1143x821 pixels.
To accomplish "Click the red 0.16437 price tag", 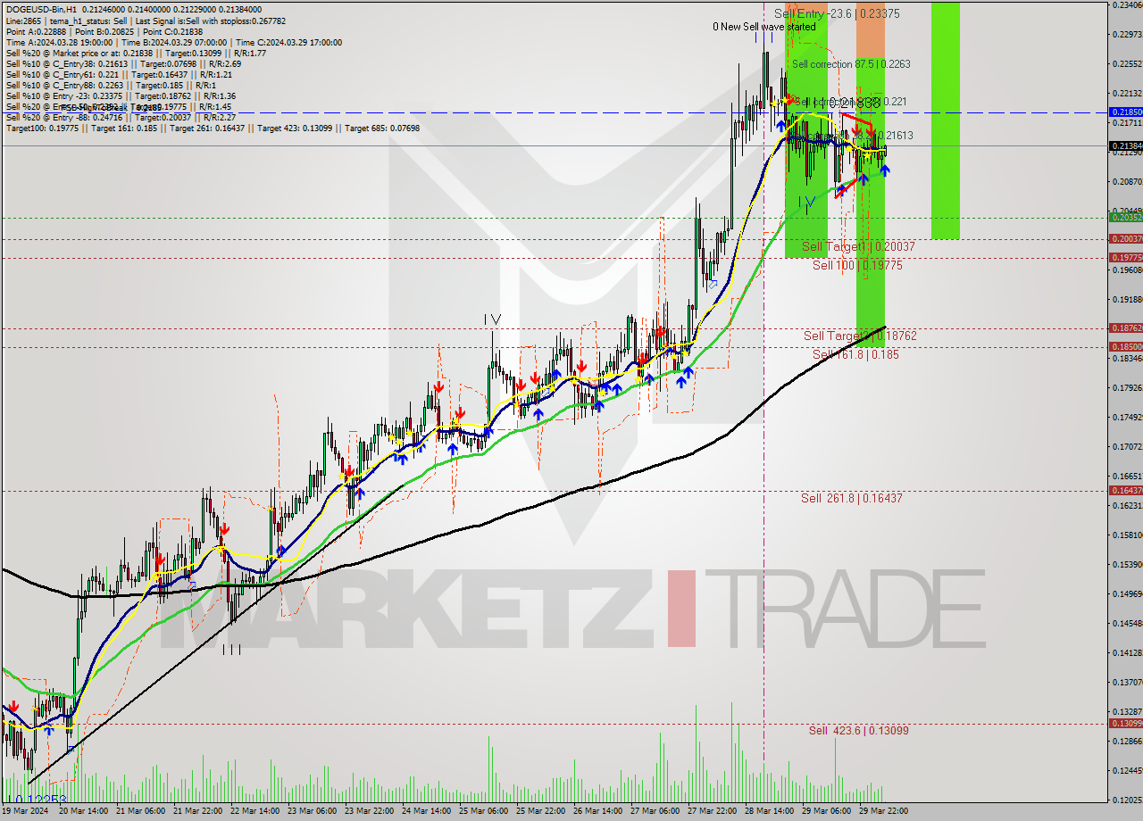I will click(x=1125, y=491).
